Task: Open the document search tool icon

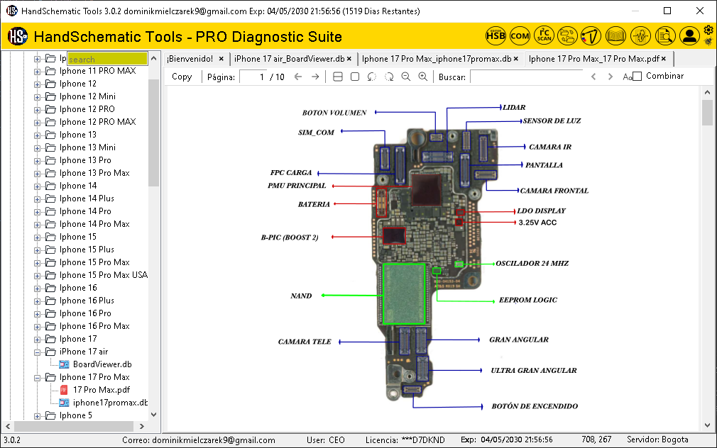Action: point(665,35)
